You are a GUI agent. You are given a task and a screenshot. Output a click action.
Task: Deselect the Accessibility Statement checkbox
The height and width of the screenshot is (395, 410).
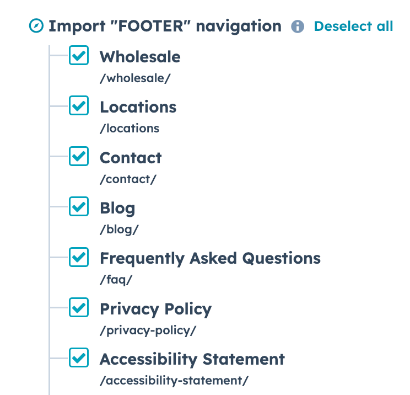pyautogui.click(x=79, y=359)
